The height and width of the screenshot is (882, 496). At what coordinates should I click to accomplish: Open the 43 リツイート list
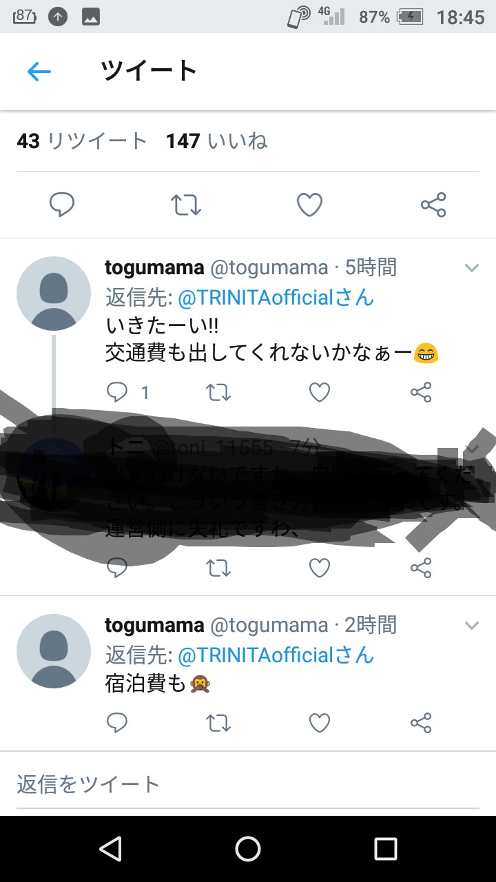(x=82, y=141)
